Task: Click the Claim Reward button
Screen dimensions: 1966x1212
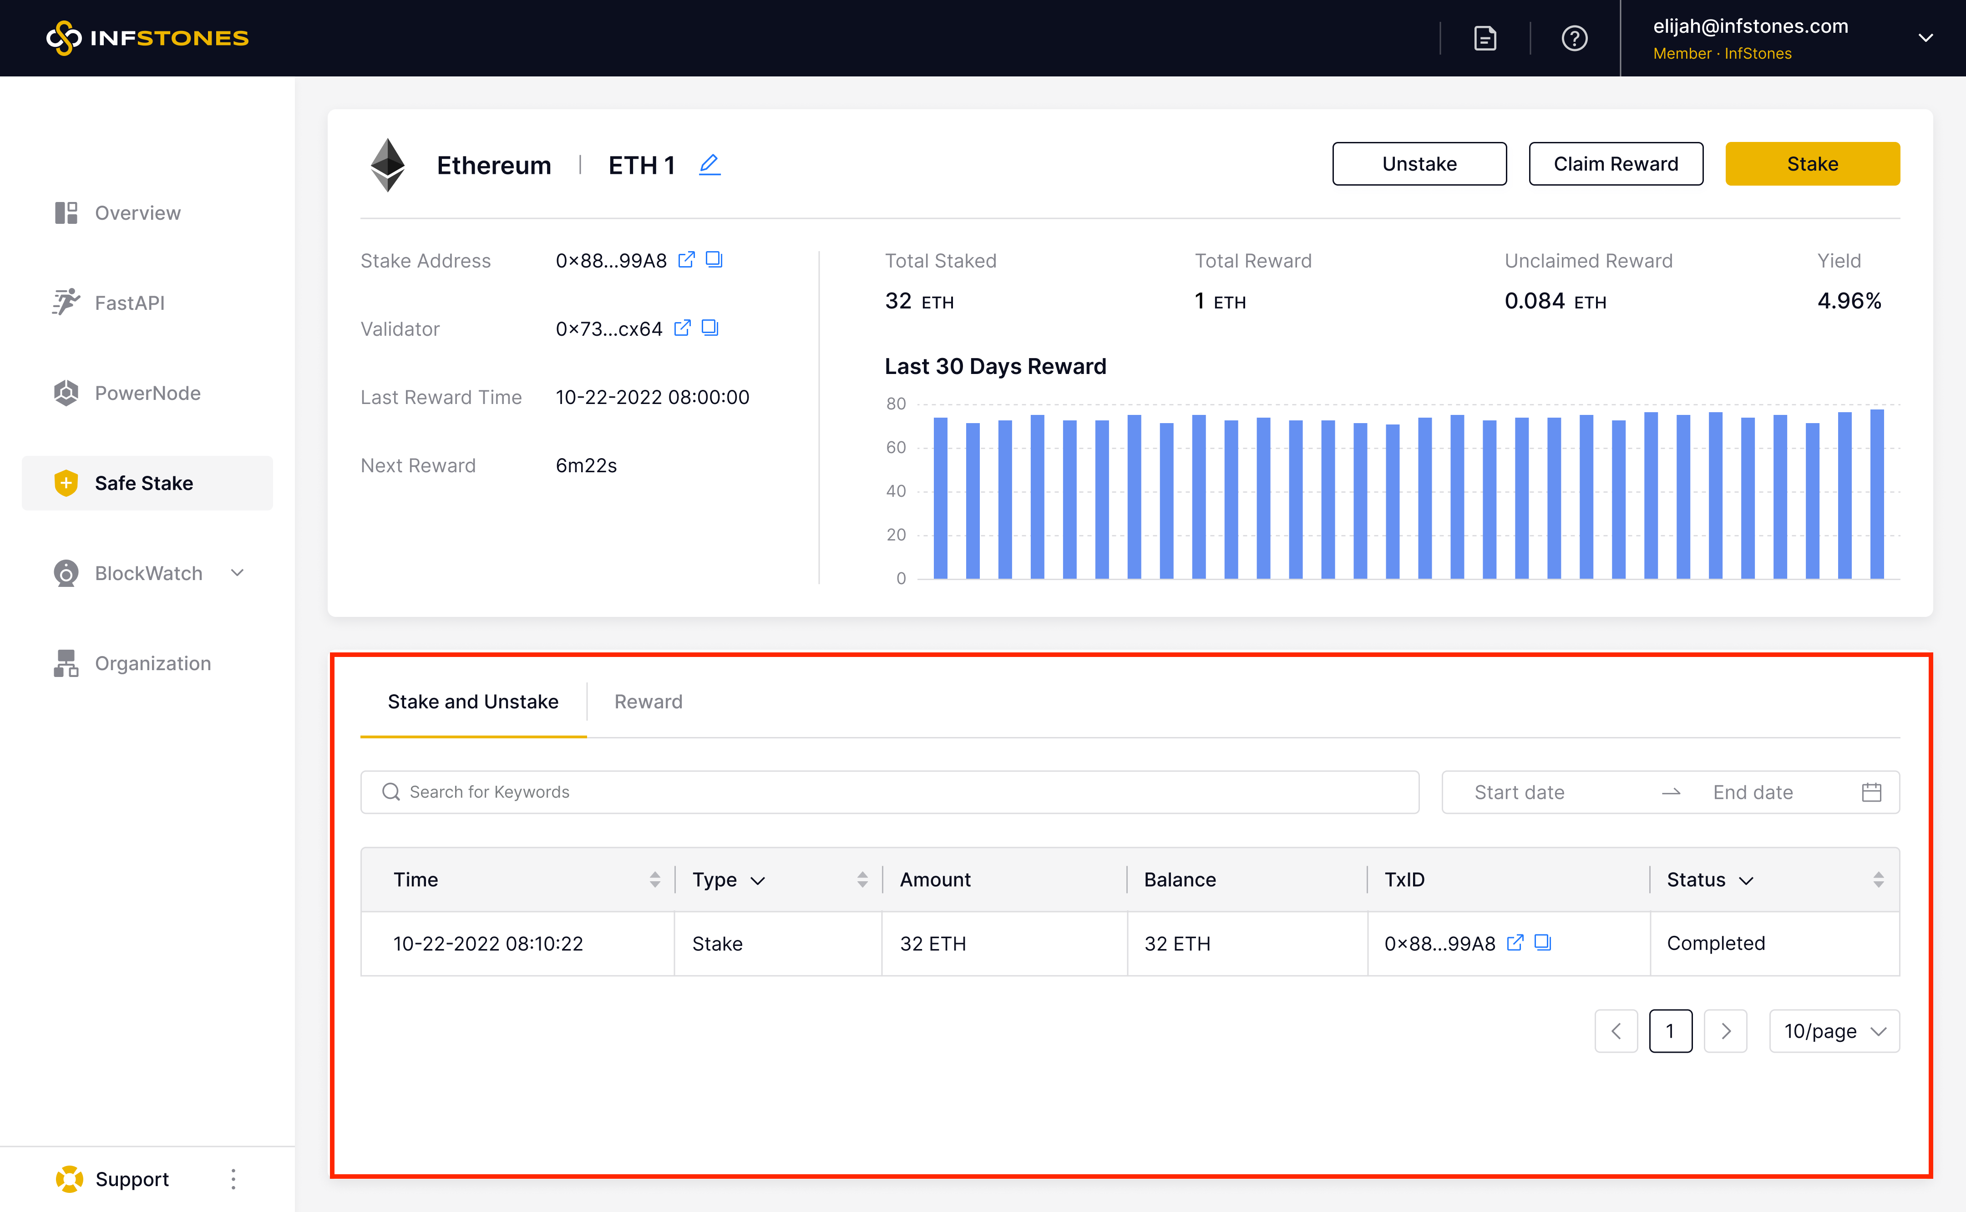Action: click(1615, 163)
